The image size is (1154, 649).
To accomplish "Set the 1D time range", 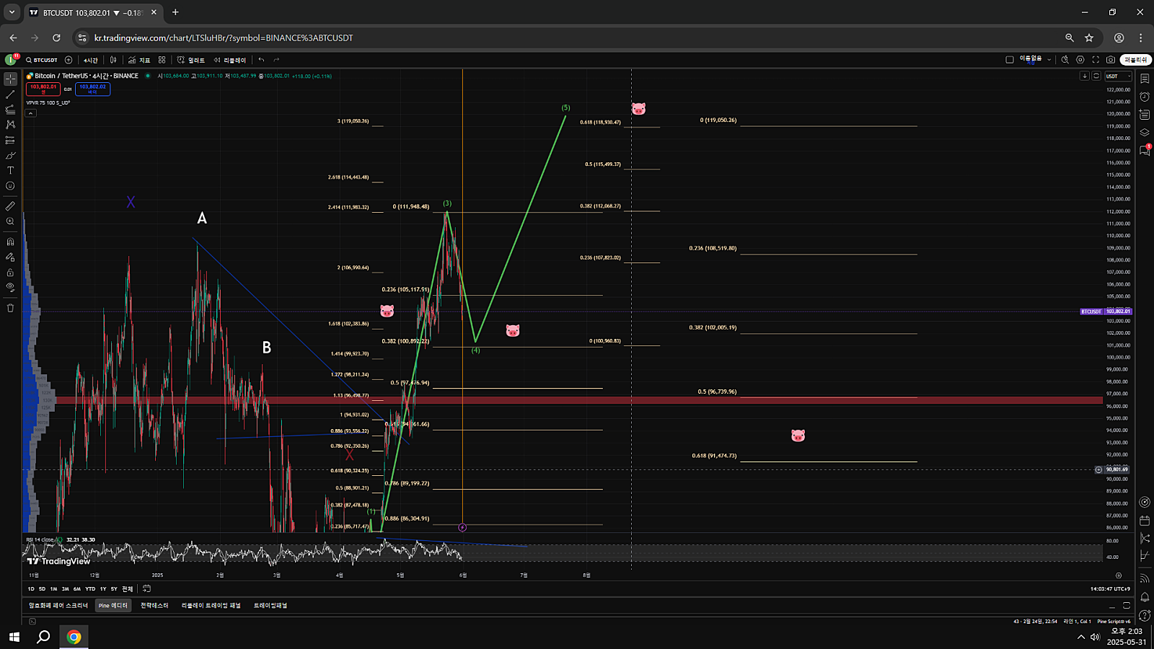I will pos(31,589).
